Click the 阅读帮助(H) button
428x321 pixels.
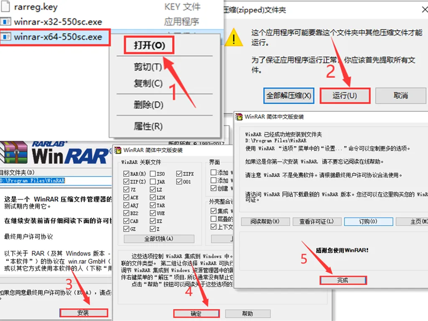[x=265, y=222]
